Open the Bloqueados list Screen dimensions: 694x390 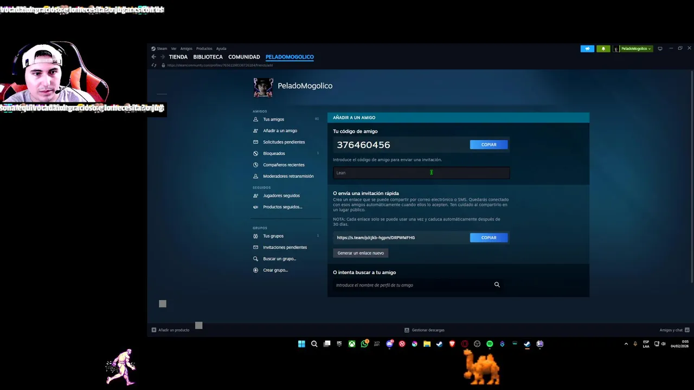click(274, 153)
